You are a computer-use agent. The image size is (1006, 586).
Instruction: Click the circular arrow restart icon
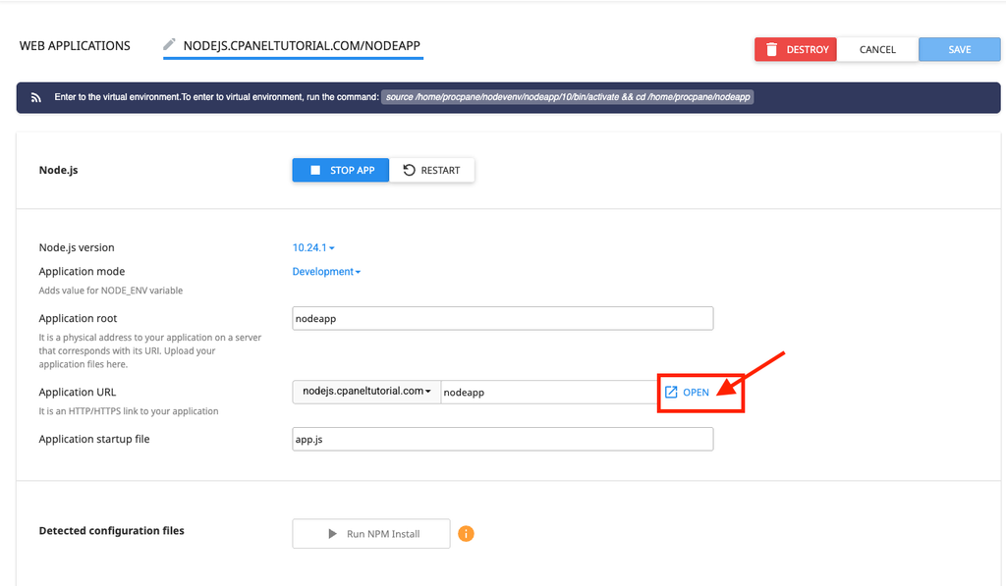(x=409, y=170)
